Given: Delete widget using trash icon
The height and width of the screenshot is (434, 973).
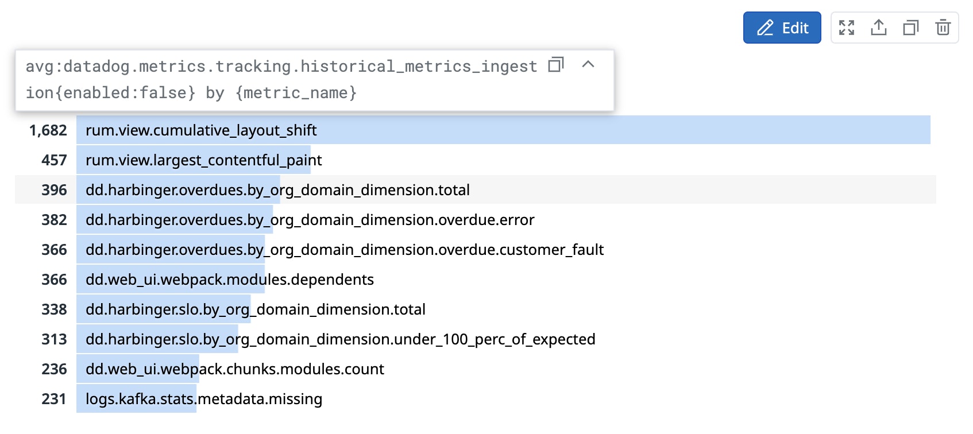Looking at the screenshot, I should 943,28.
